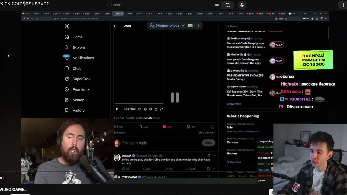347x195 pixels.
Task: Click the subtitles icon beside Живые голоса
Action: click(x=190, y=25)
